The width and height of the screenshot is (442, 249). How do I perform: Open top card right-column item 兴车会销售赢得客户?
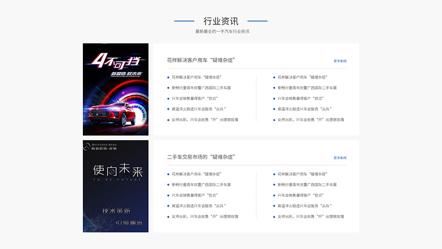(x=301, y=98)
